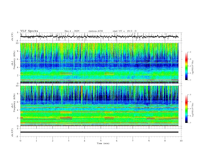Click the "-3" label on the ch.1 color scale
204x158 pixels.
click(x=190, y=52)
